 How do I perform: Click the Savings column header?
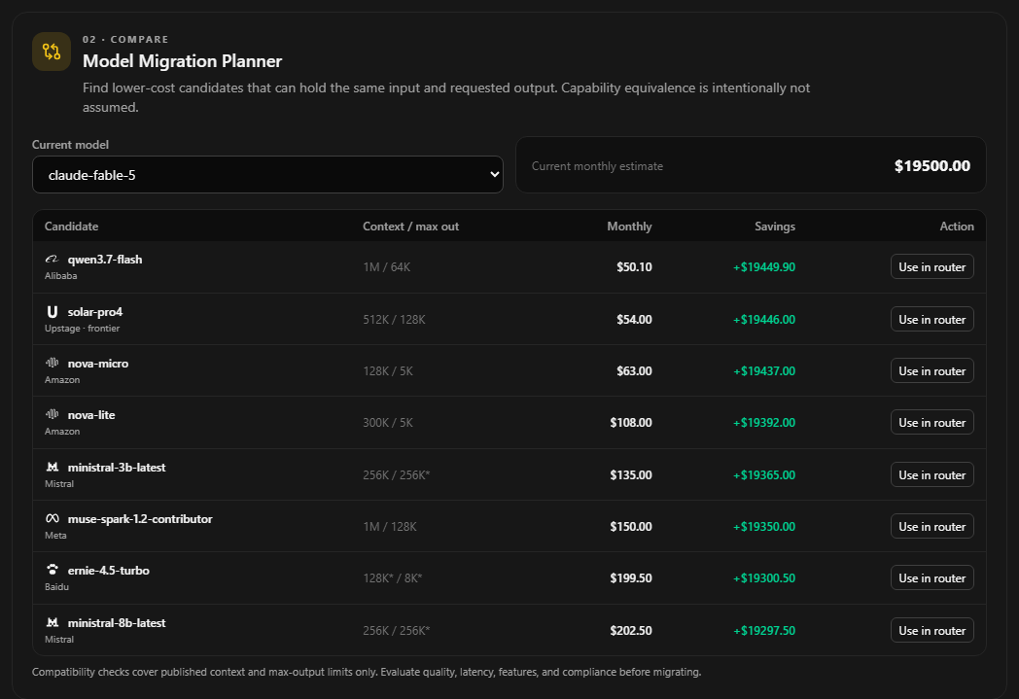(x=775, y=227)
